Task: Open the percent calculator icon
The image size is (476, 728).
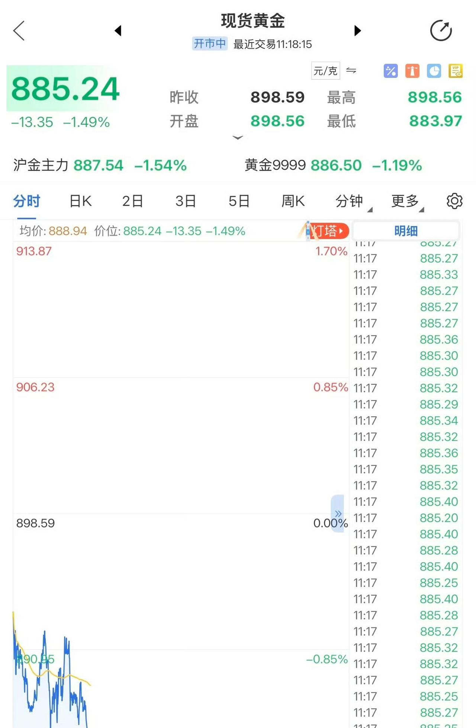Action: point(390,71)
